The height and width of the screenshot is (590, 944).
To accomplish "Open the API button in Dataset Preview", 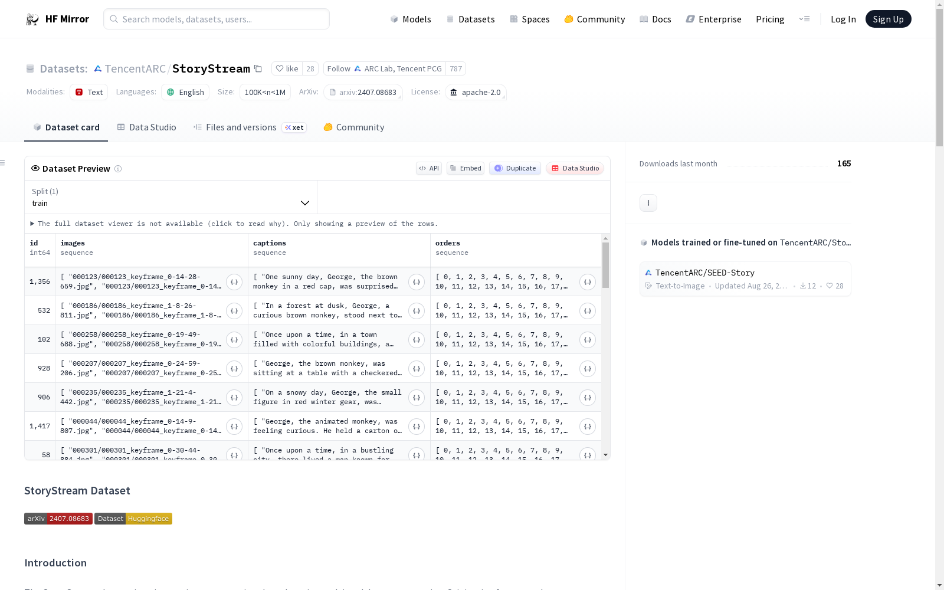I will click(x=429, y=168).
